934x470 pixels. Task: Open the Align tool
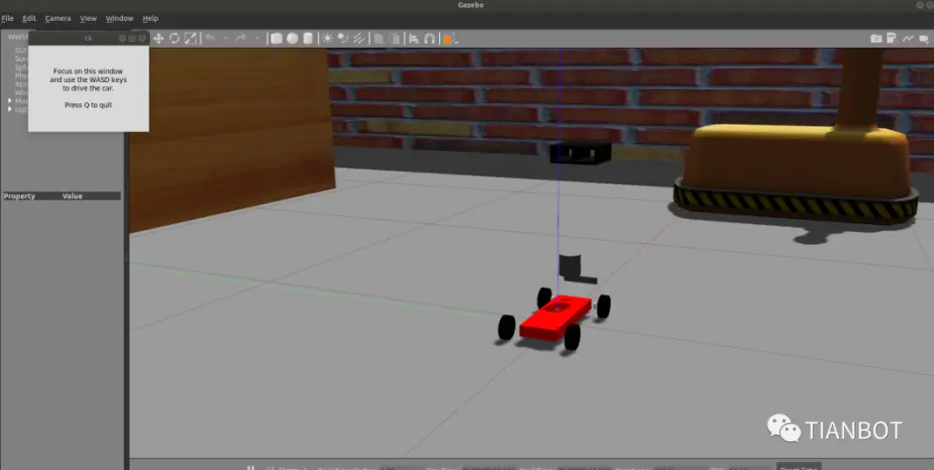(x=414, y=39)
